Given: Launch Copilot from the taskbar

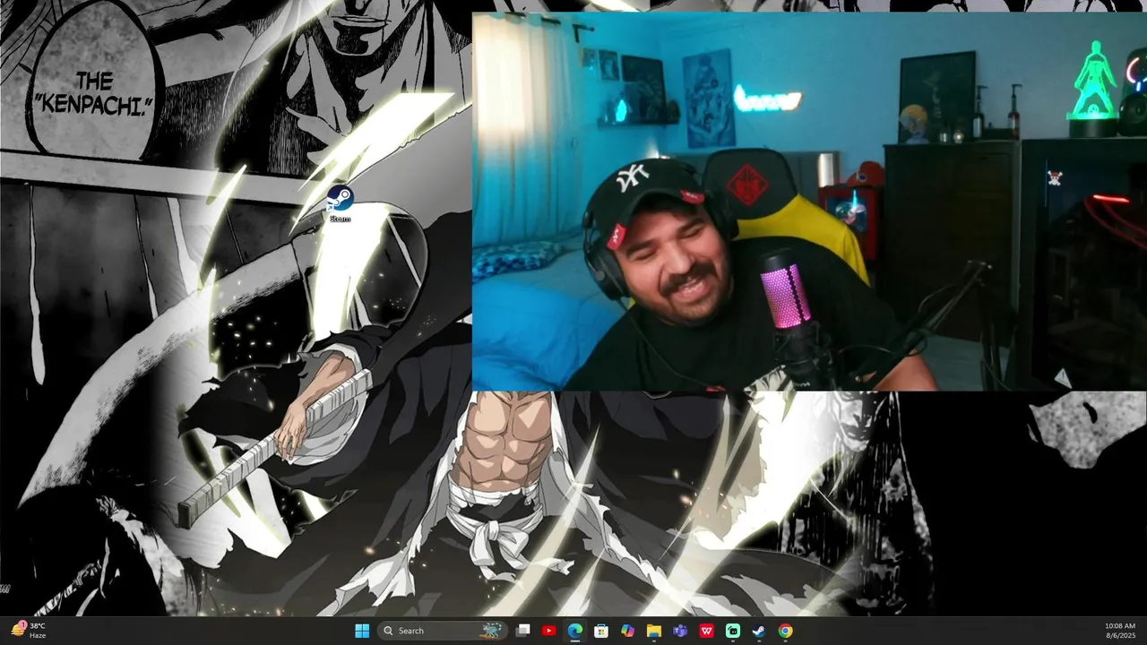Looking at the screenshot, I should (627, 631).
